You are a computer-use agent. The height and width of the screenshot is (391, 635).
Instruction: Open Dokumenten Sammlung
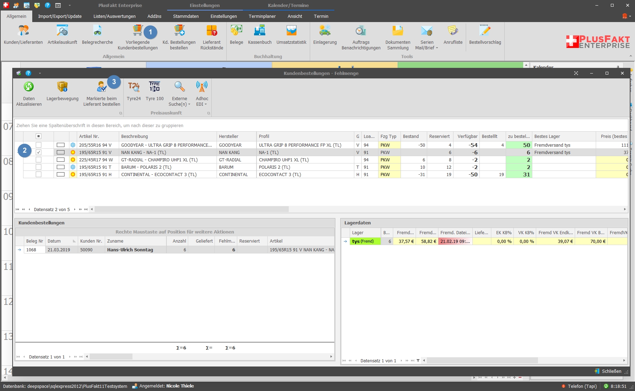398,37
